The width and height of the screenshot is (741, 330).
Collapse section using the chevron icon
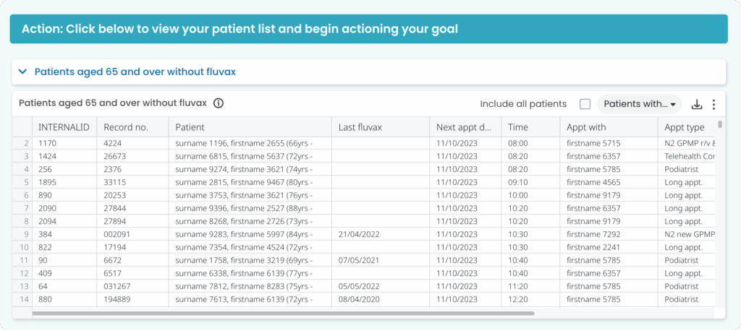coord(22,71)
